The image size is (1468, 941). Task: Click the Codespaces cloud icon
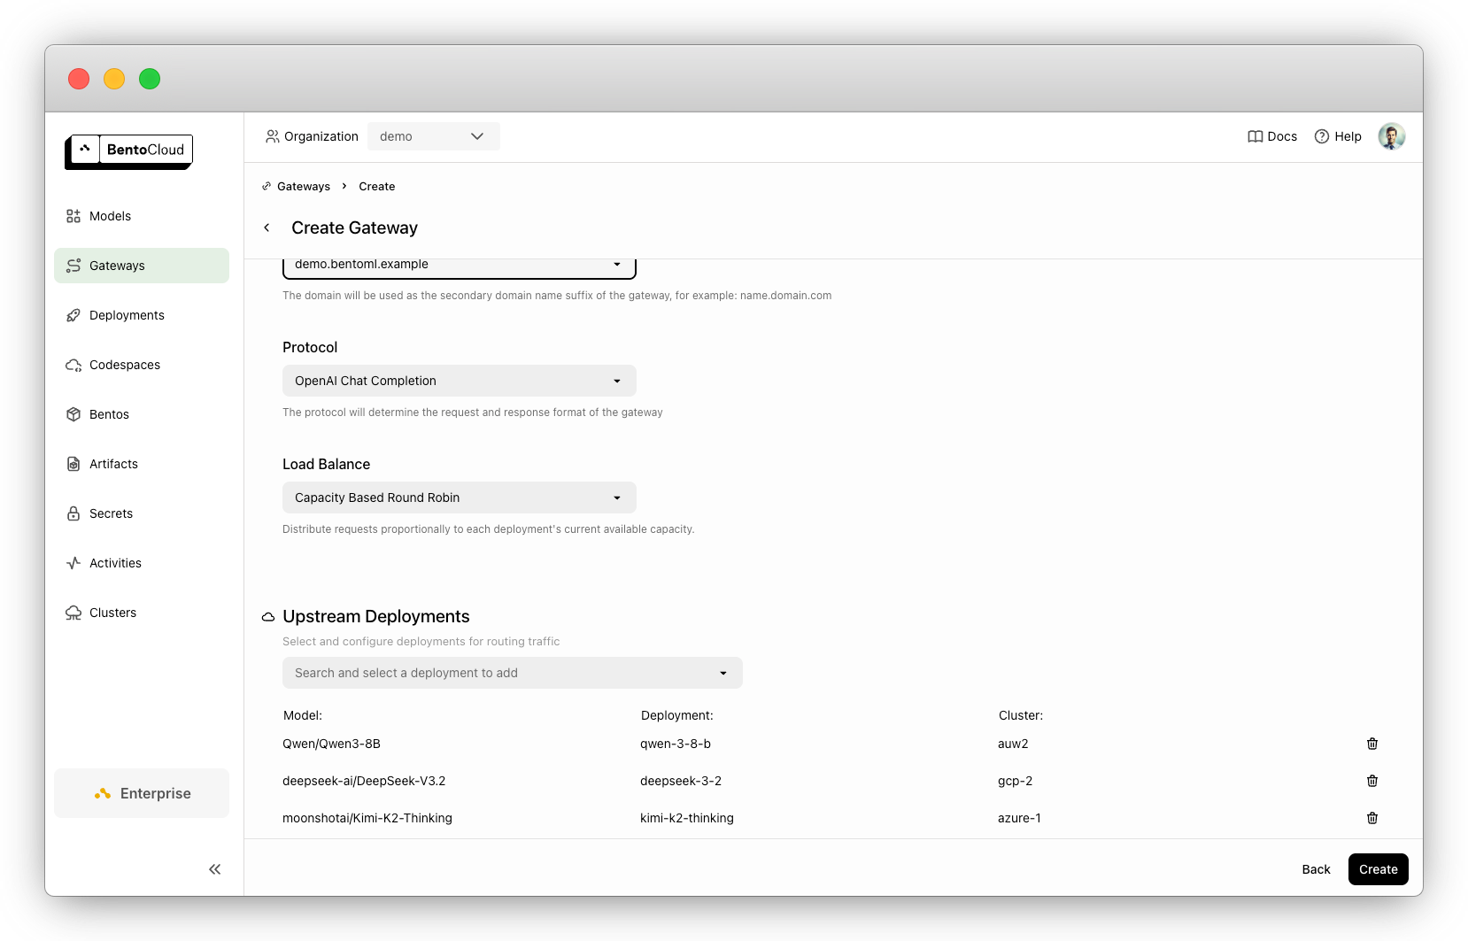(x=73, y=365)
